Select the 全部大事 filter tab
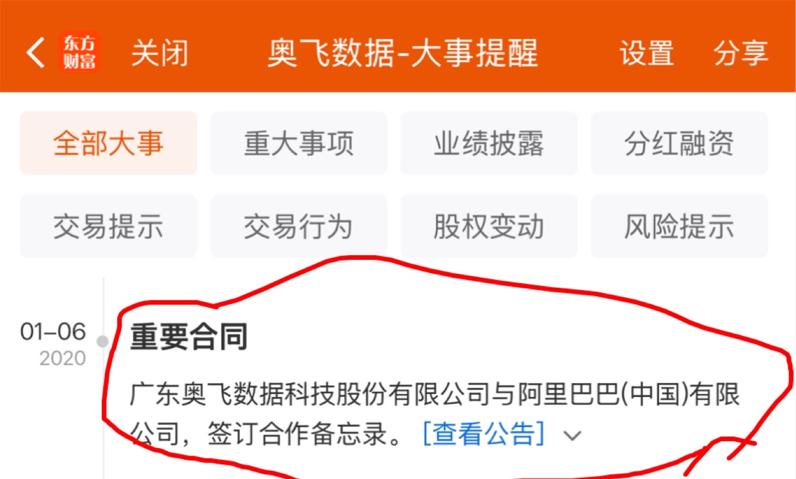 pyautogui.click(x=109, y=143)
